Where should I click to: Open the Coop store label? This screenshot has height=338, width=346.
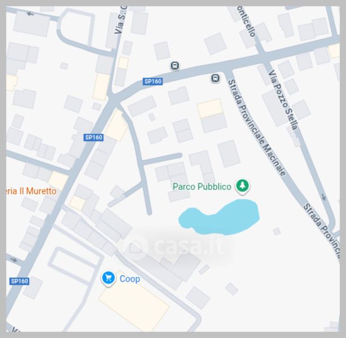(129, 279)
